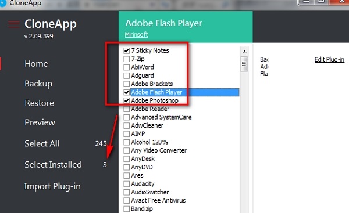The height and width of the screenshot is (213, 349).
Task: Choose Import Plug-in
Action: tap(52, 186)
